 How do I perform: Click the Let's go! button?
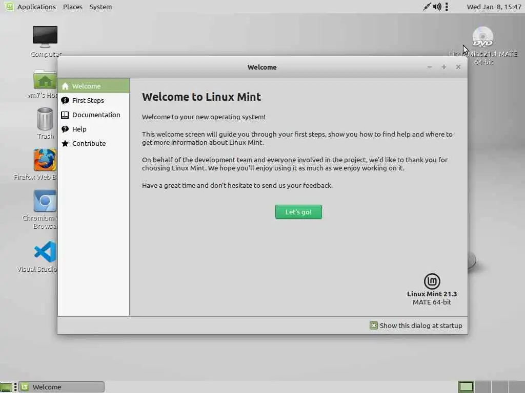pyautogui.click(x=298, y=212)
